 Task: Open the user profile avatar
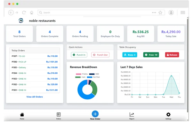pyautogui.click(x=171, y=12)
